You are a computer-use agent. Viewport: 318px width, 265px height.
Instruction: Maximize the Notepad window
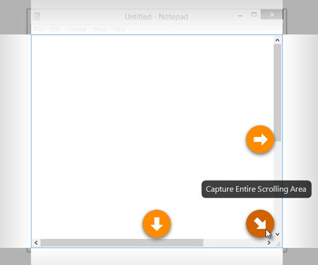[x=254, y=15]
